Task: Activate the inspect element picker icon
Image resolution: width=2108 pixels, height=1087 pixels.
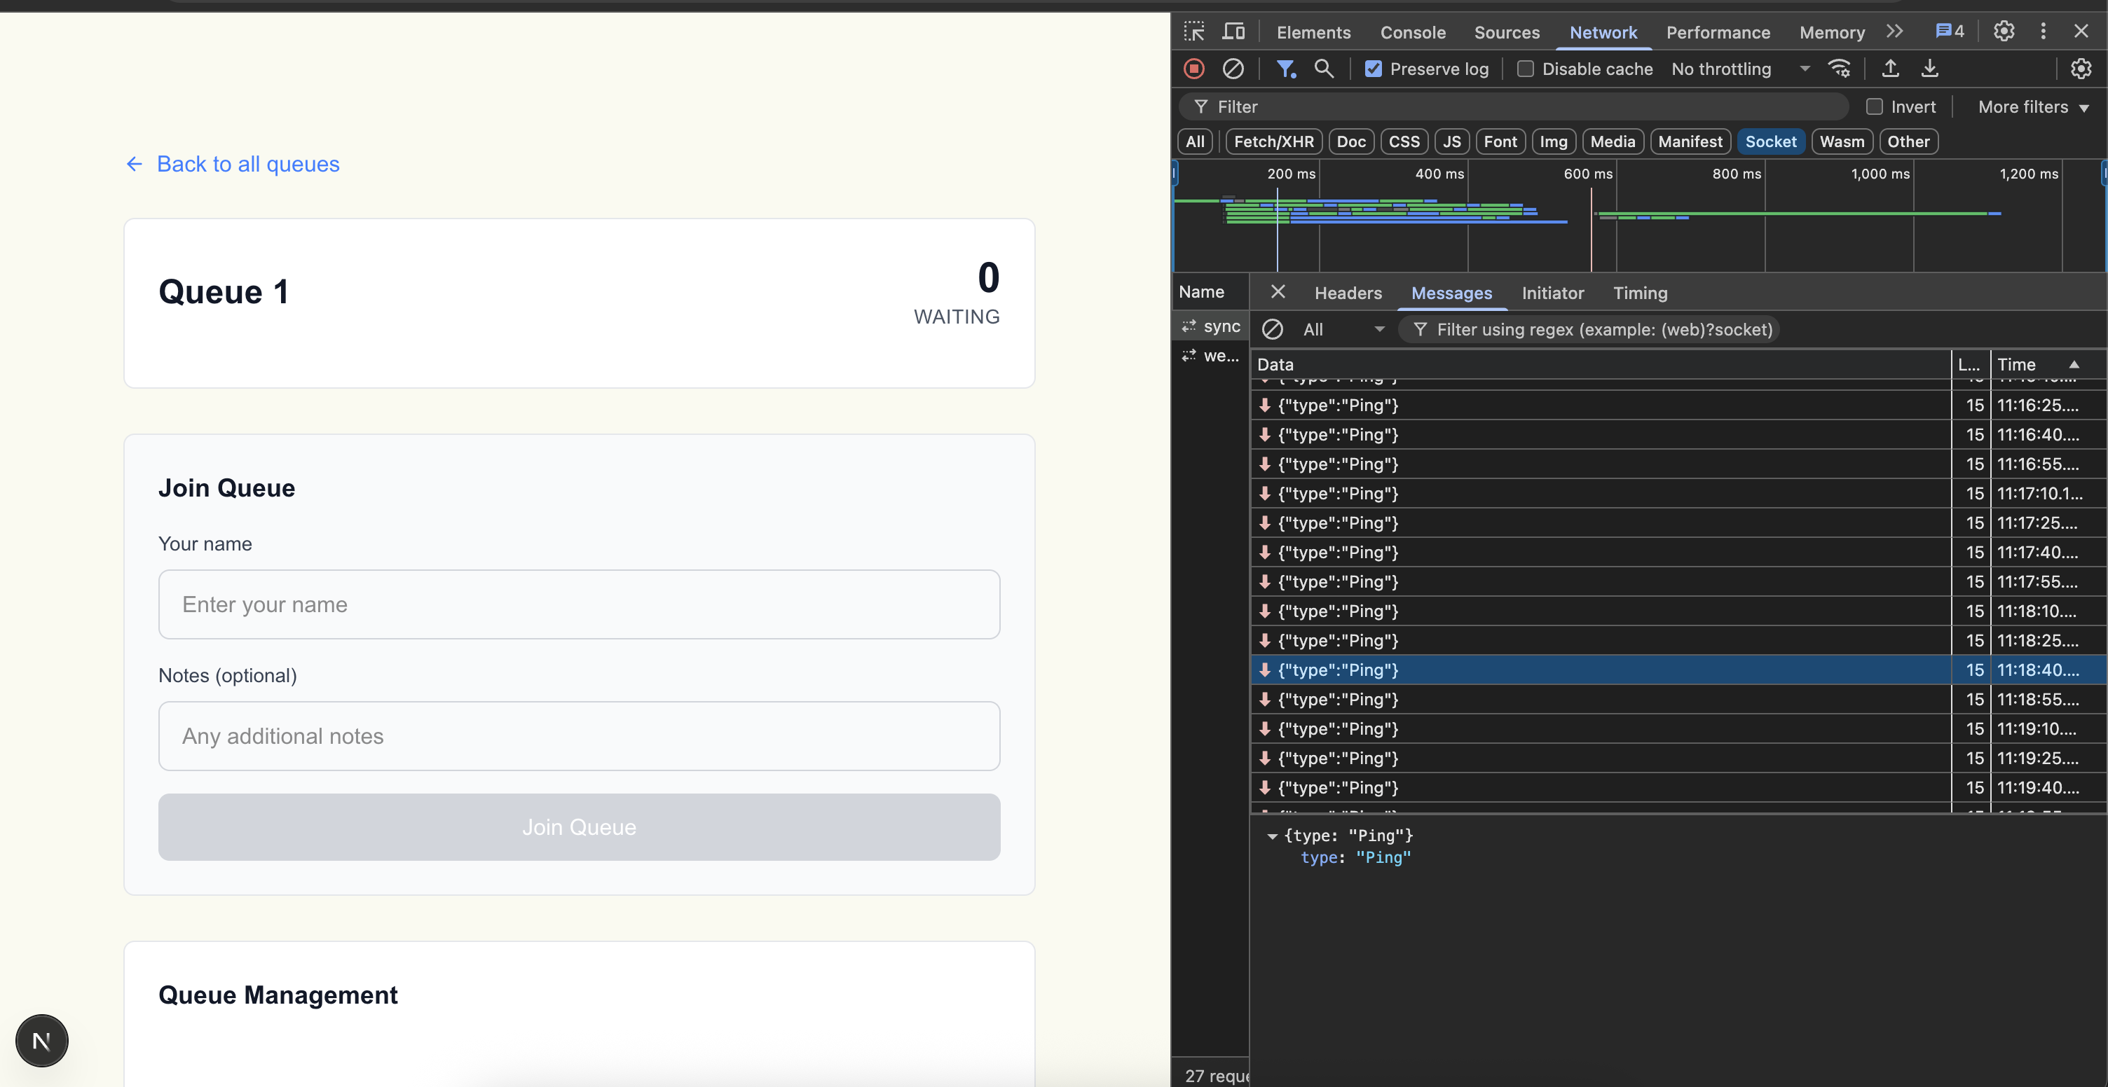Action: [1194, 32]
